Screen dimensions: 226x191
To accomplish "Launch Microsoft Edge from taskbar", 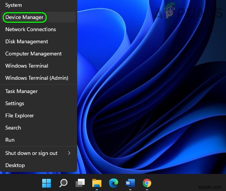I will [114, 183].
